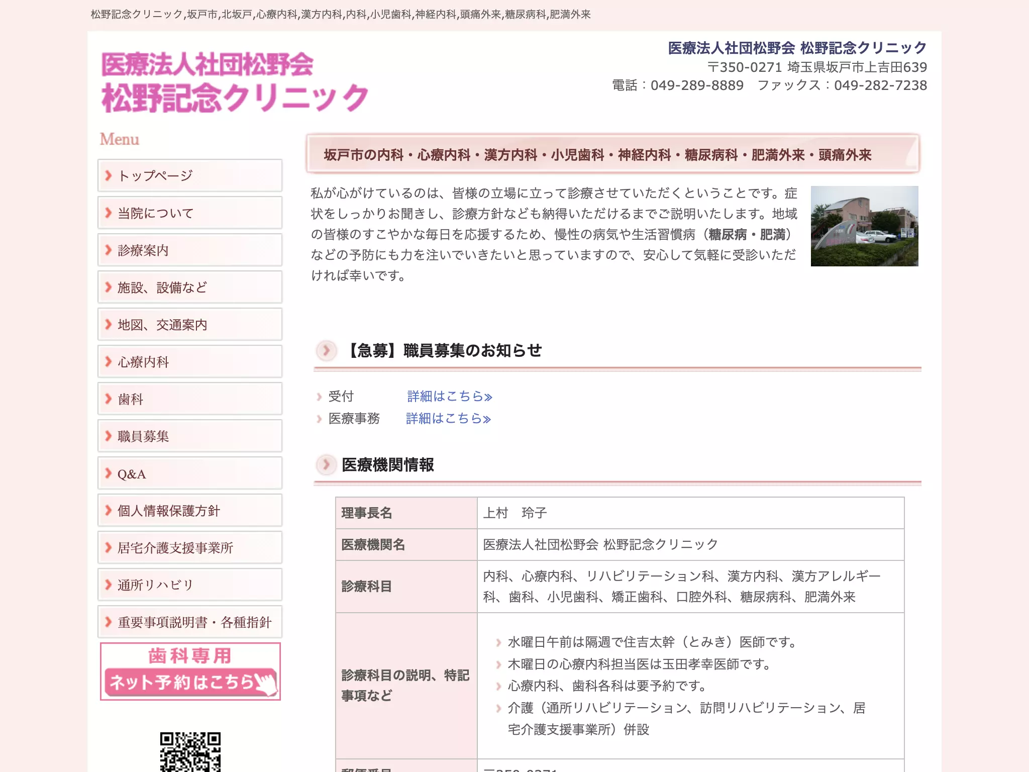Open 個人情報保護方針 page link
1029x772 pixels.
tap(190, 510)
